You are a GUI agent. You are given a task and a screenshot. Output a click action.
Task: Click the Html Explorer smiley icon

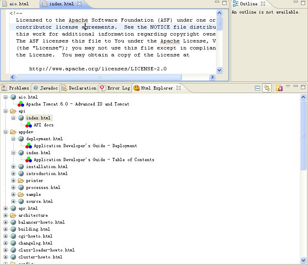[136, 88]
